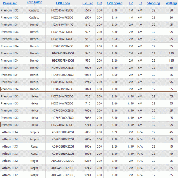This screenshot has width=178, height=178.
Task: Select CPU code HDX810WFK4FGI
Action: (x=63, y=25)
